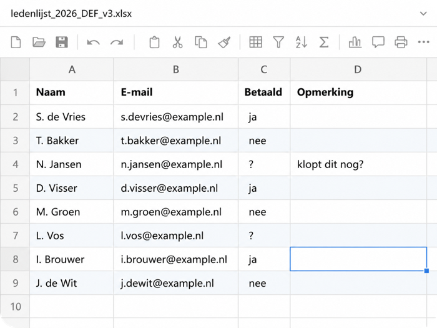Print the sheet with the printer icon
Screen dimensions: 437x328
[x=401, y=42]
